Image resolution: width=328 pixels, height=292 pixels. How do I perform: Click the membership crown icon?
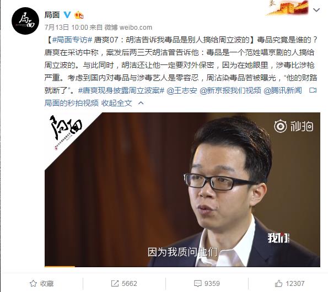point(79,15)
